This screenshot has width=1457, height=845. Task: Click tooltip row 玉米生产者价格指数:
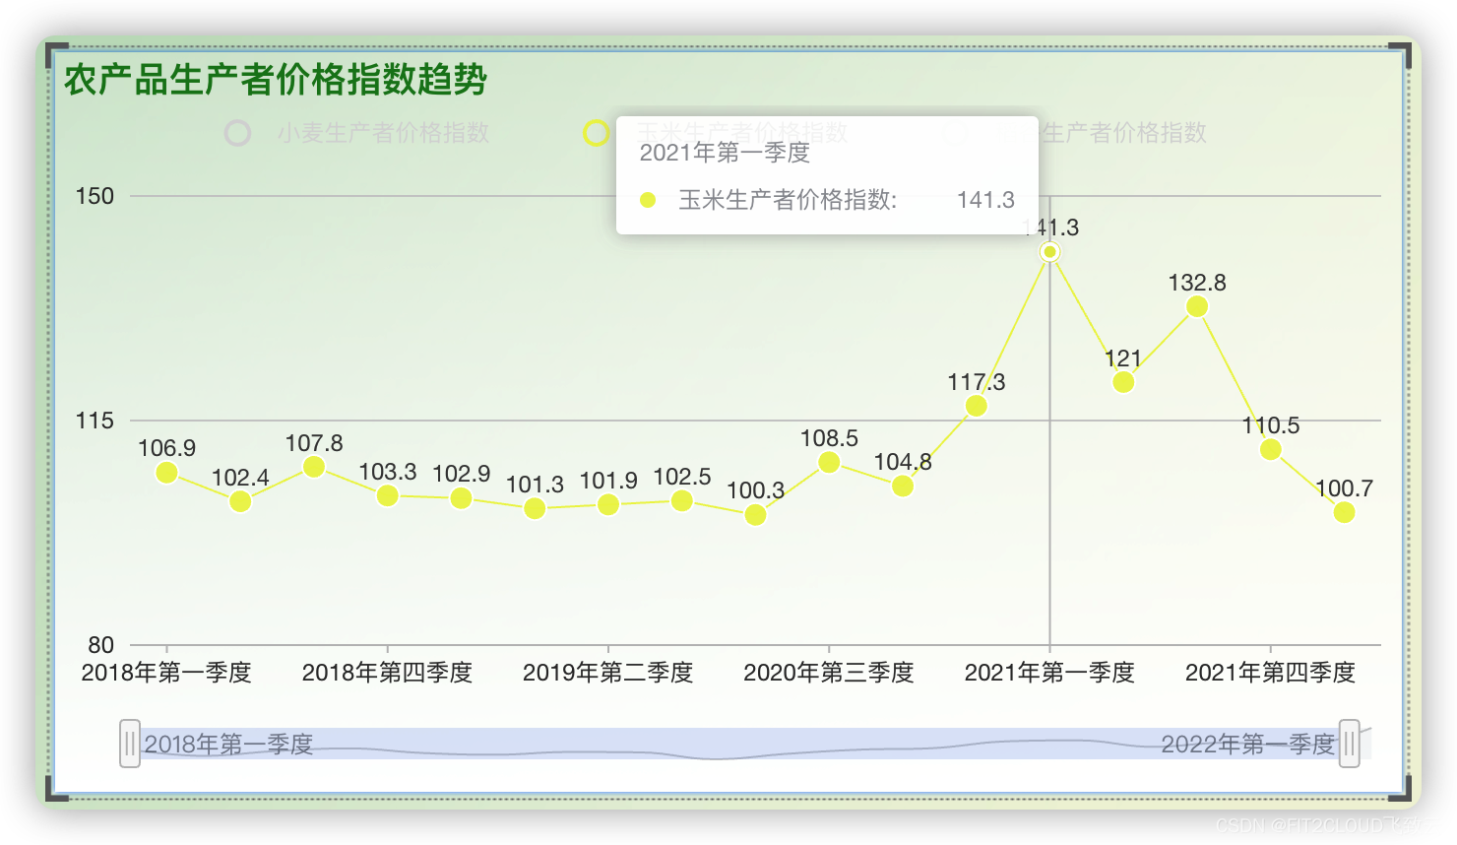point(788,200)
